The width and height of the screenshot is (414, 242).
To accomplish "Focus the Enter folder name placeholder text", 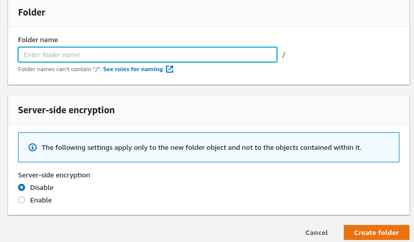I will click(x=52, y=55).
